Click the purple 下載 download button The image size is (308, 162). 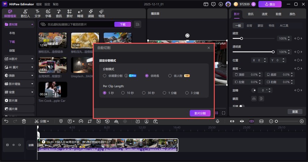[x=122, y=24]
